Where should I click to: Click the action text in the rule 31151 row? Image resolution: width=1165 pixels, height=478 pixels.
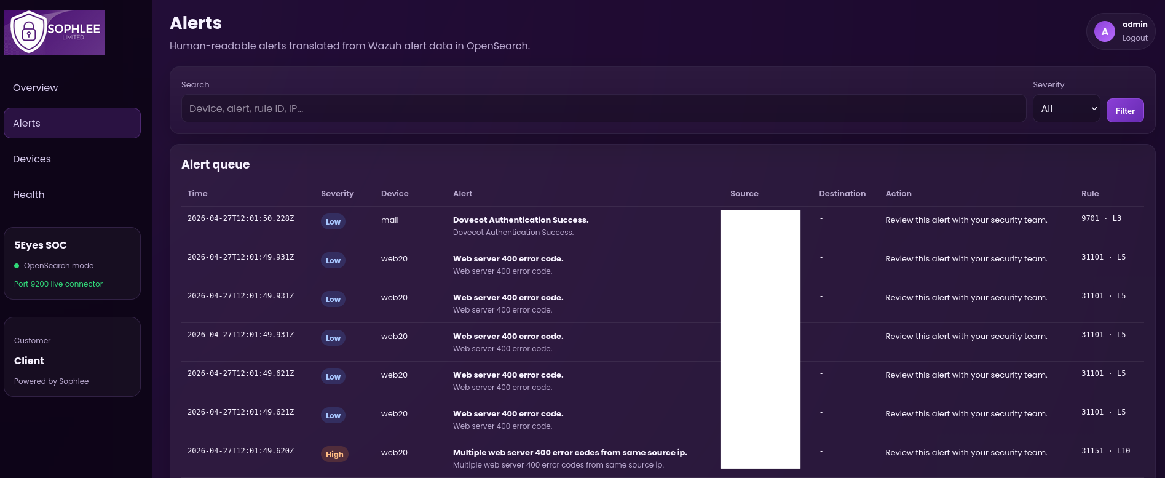point(966,452)
